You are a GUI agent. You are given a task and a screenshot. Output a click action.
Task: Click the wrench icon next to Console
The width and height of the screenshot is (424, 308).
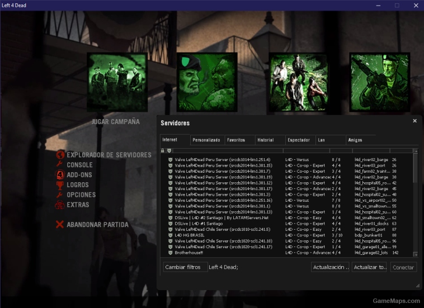click(x=59, y=164)
